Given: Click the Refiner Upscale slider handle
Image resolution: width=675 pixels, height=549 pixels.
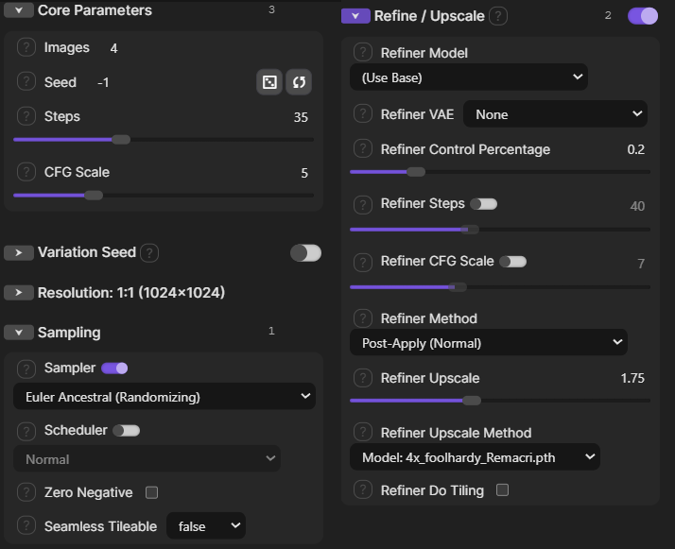Looking at the screenshot, I should click(472, 401).
